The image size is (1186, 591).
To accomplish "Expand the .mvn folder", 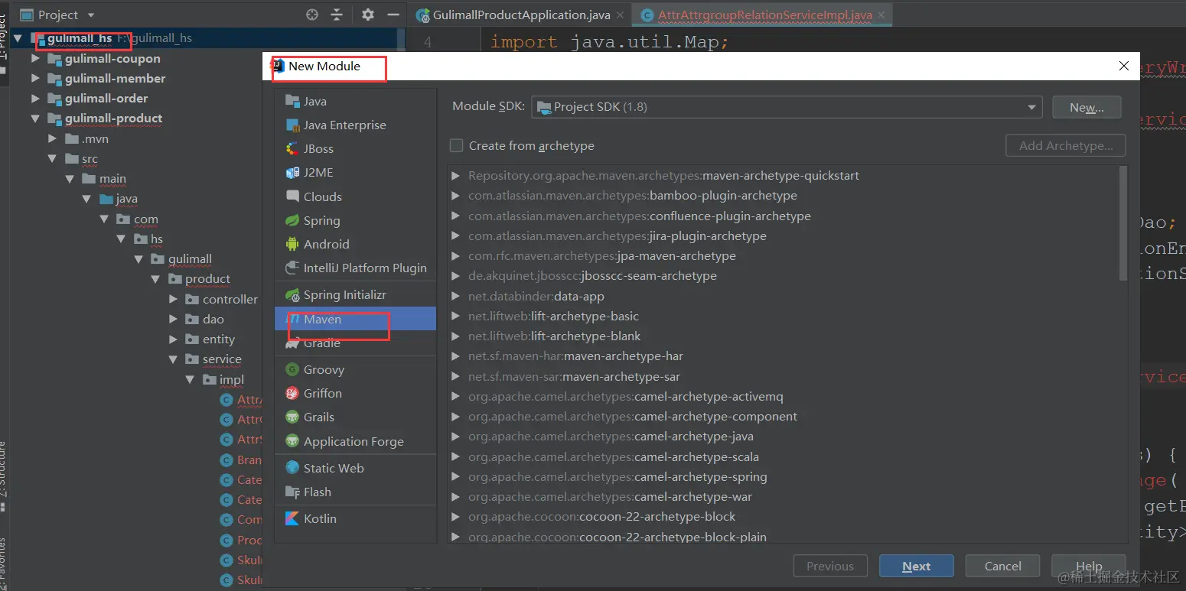I will pos(52,139).
